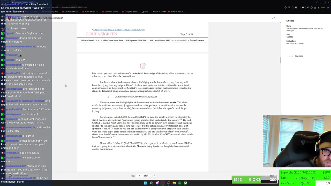Image resolution: width=331 pixels, height=186 pixels.
Task: Click the emoji smiley icon in browser toolbar
Action: (285, 7)
